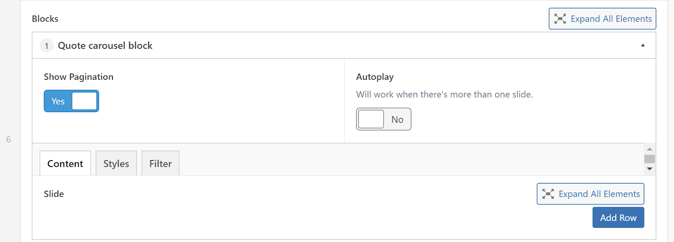Click the top Expand All Elements button
The height and width of the screenshot is (242, 674).
(602, 18)
